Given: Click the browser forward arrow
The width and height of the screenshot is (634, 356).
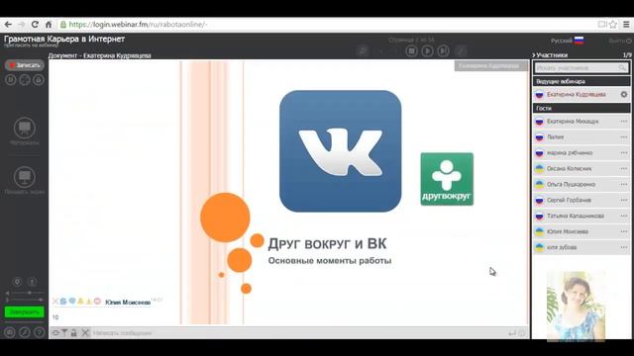Looking at the screenshot, I should click(22, 25).
